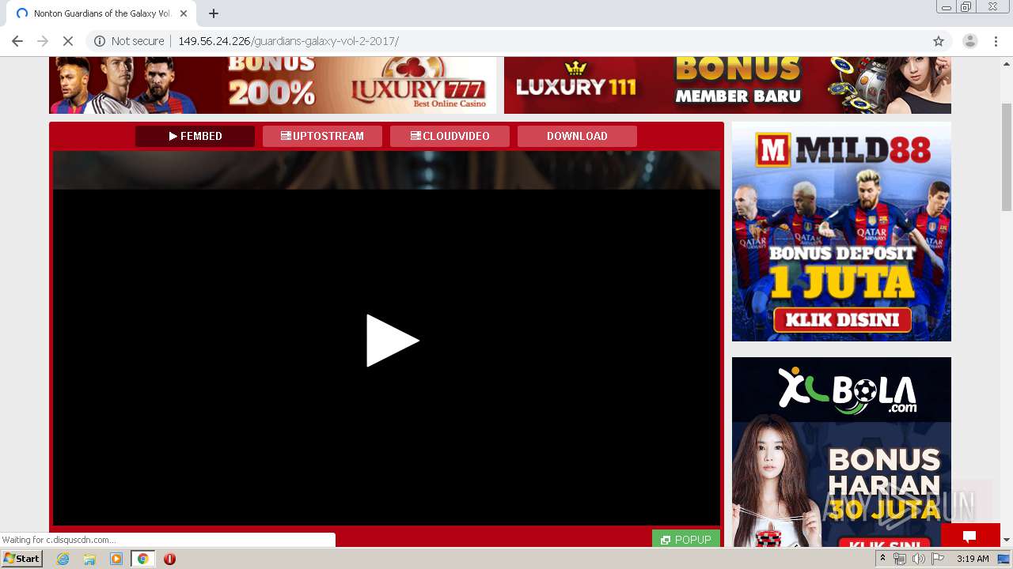Click the address bar URL
1013x569 pixels.
click(288, 41)
